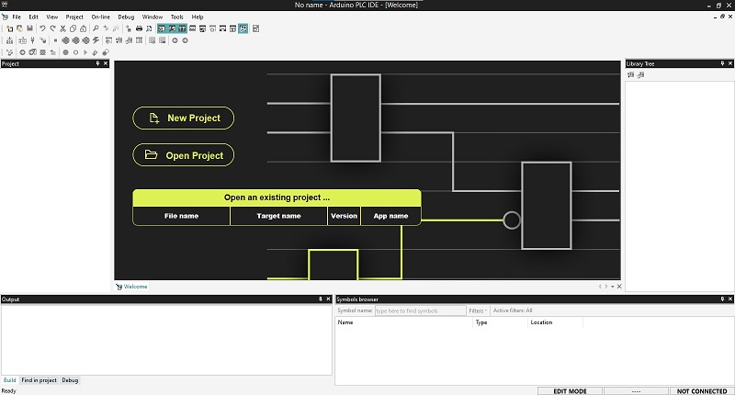Click the 'Active filters: All' text
This screenshot has height=395, width=735.
[x=513, y=310]
